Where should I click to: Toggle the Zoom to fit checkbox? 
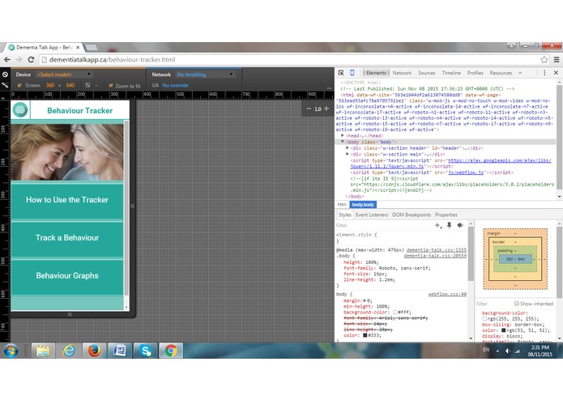(111, 85)
